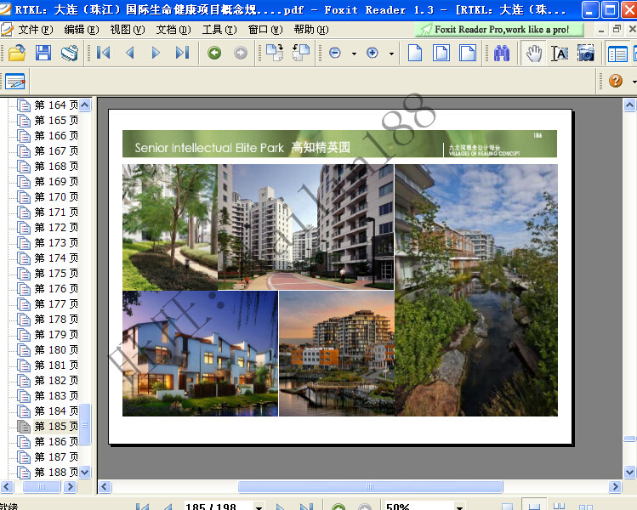The image size is (637, 510).
Task: Set fit width page view
Action: pos(468,53)
